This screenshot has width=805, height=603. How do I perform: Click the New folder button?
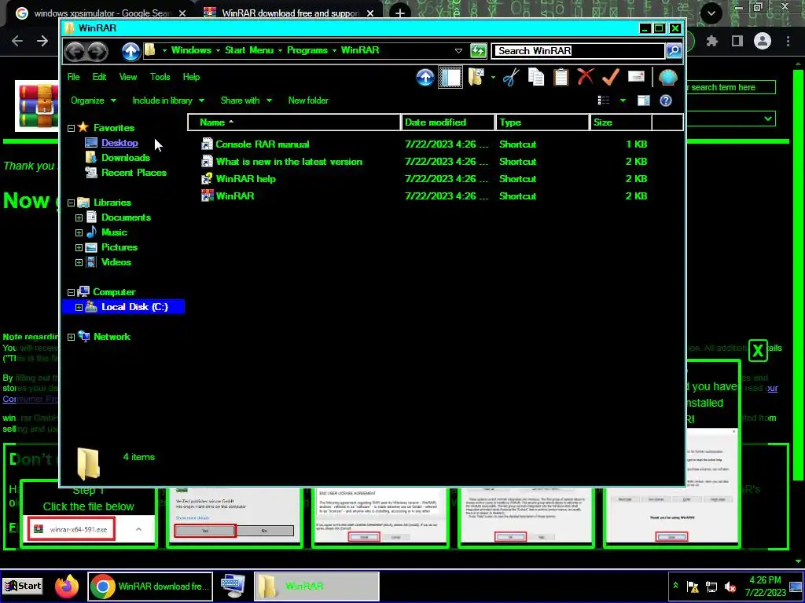308,100
